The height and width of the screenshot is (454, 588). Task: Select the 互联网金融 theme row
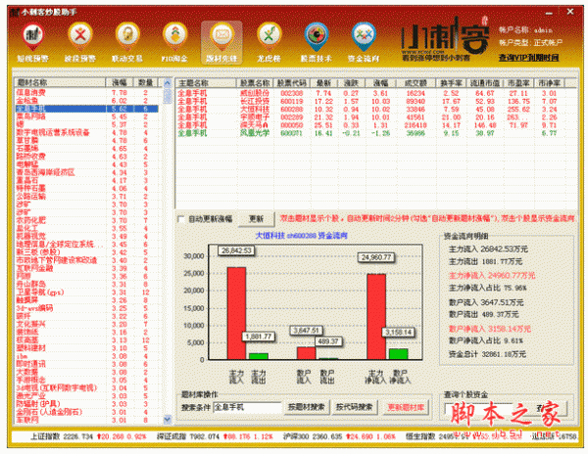pos(86,268)
